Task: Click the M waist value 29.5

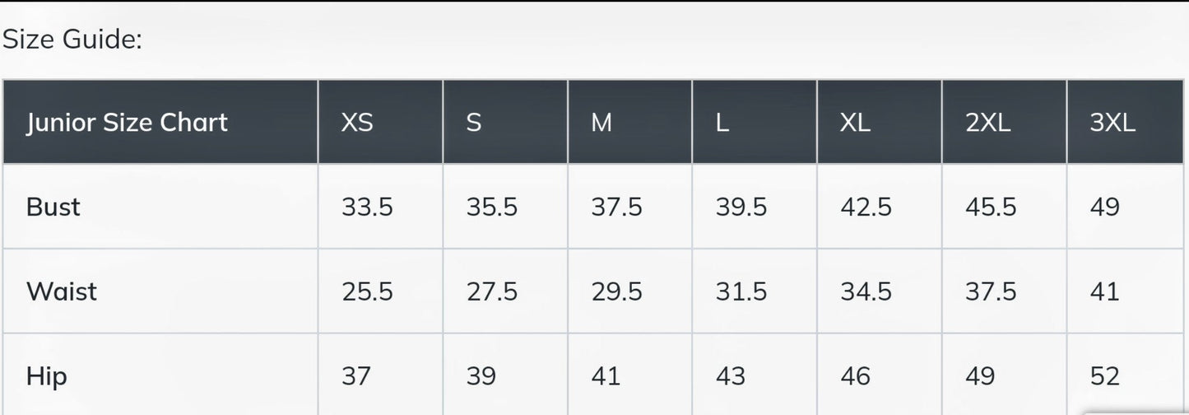Action: pyautogui.click(x=616, y=291)
